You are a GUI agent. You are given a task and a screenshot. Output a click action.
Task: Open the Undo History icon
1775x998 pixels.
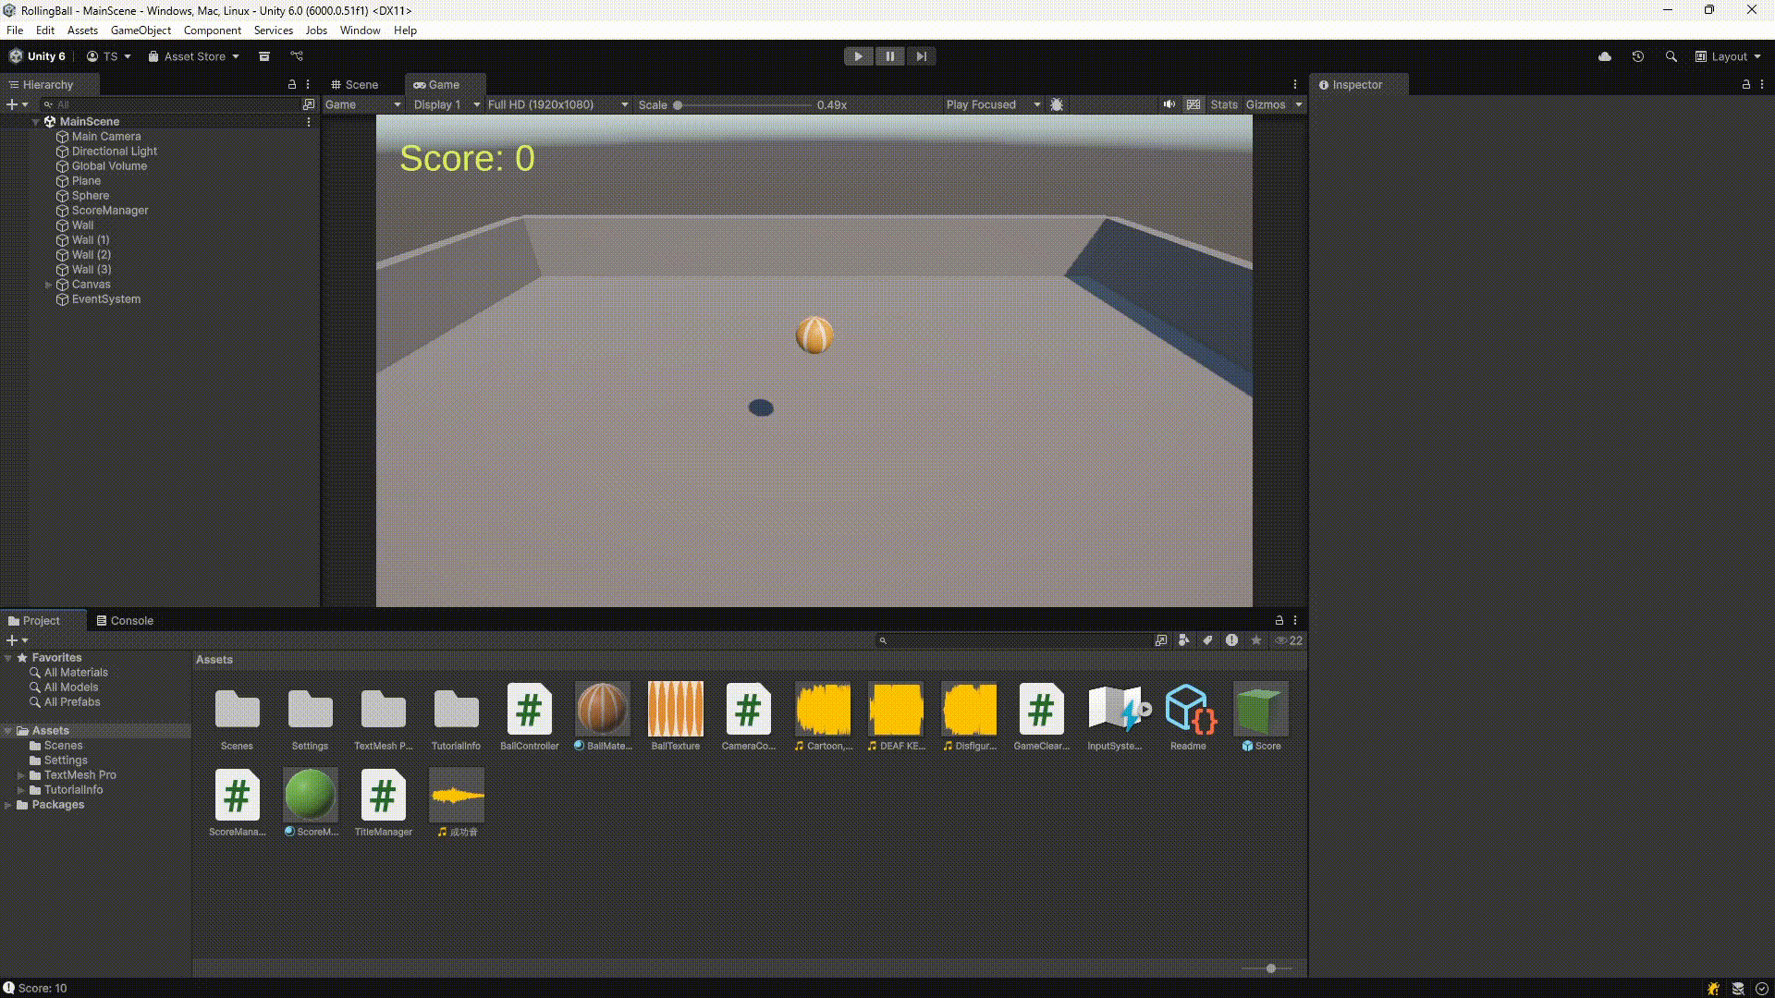(x=1638, y=56)
